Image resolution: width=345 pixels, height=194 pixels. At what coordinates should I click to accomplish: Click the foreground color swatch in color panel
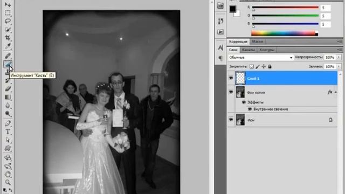232,9
